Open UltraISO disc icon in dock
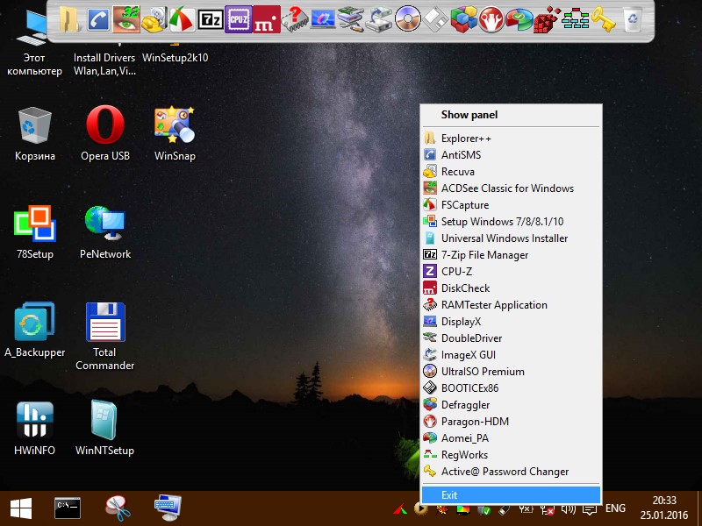702x526 pixels. [408, 19]
